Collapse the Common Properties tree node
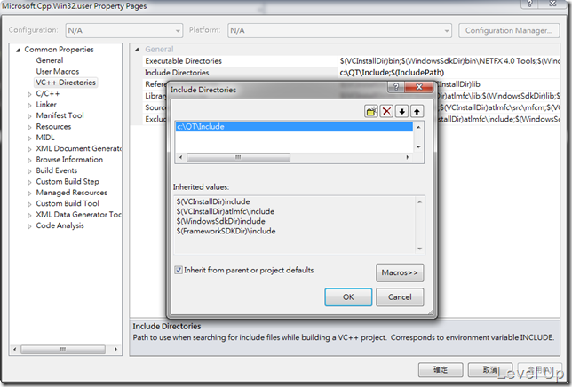Screen dimensions: 572x387 pos(18,50)
